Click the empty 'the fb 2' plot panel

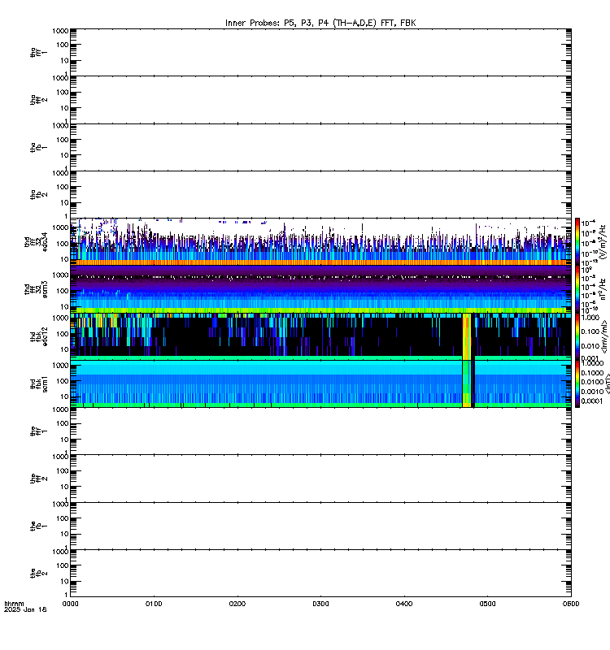pyautogui.click(x=320, y=574)
